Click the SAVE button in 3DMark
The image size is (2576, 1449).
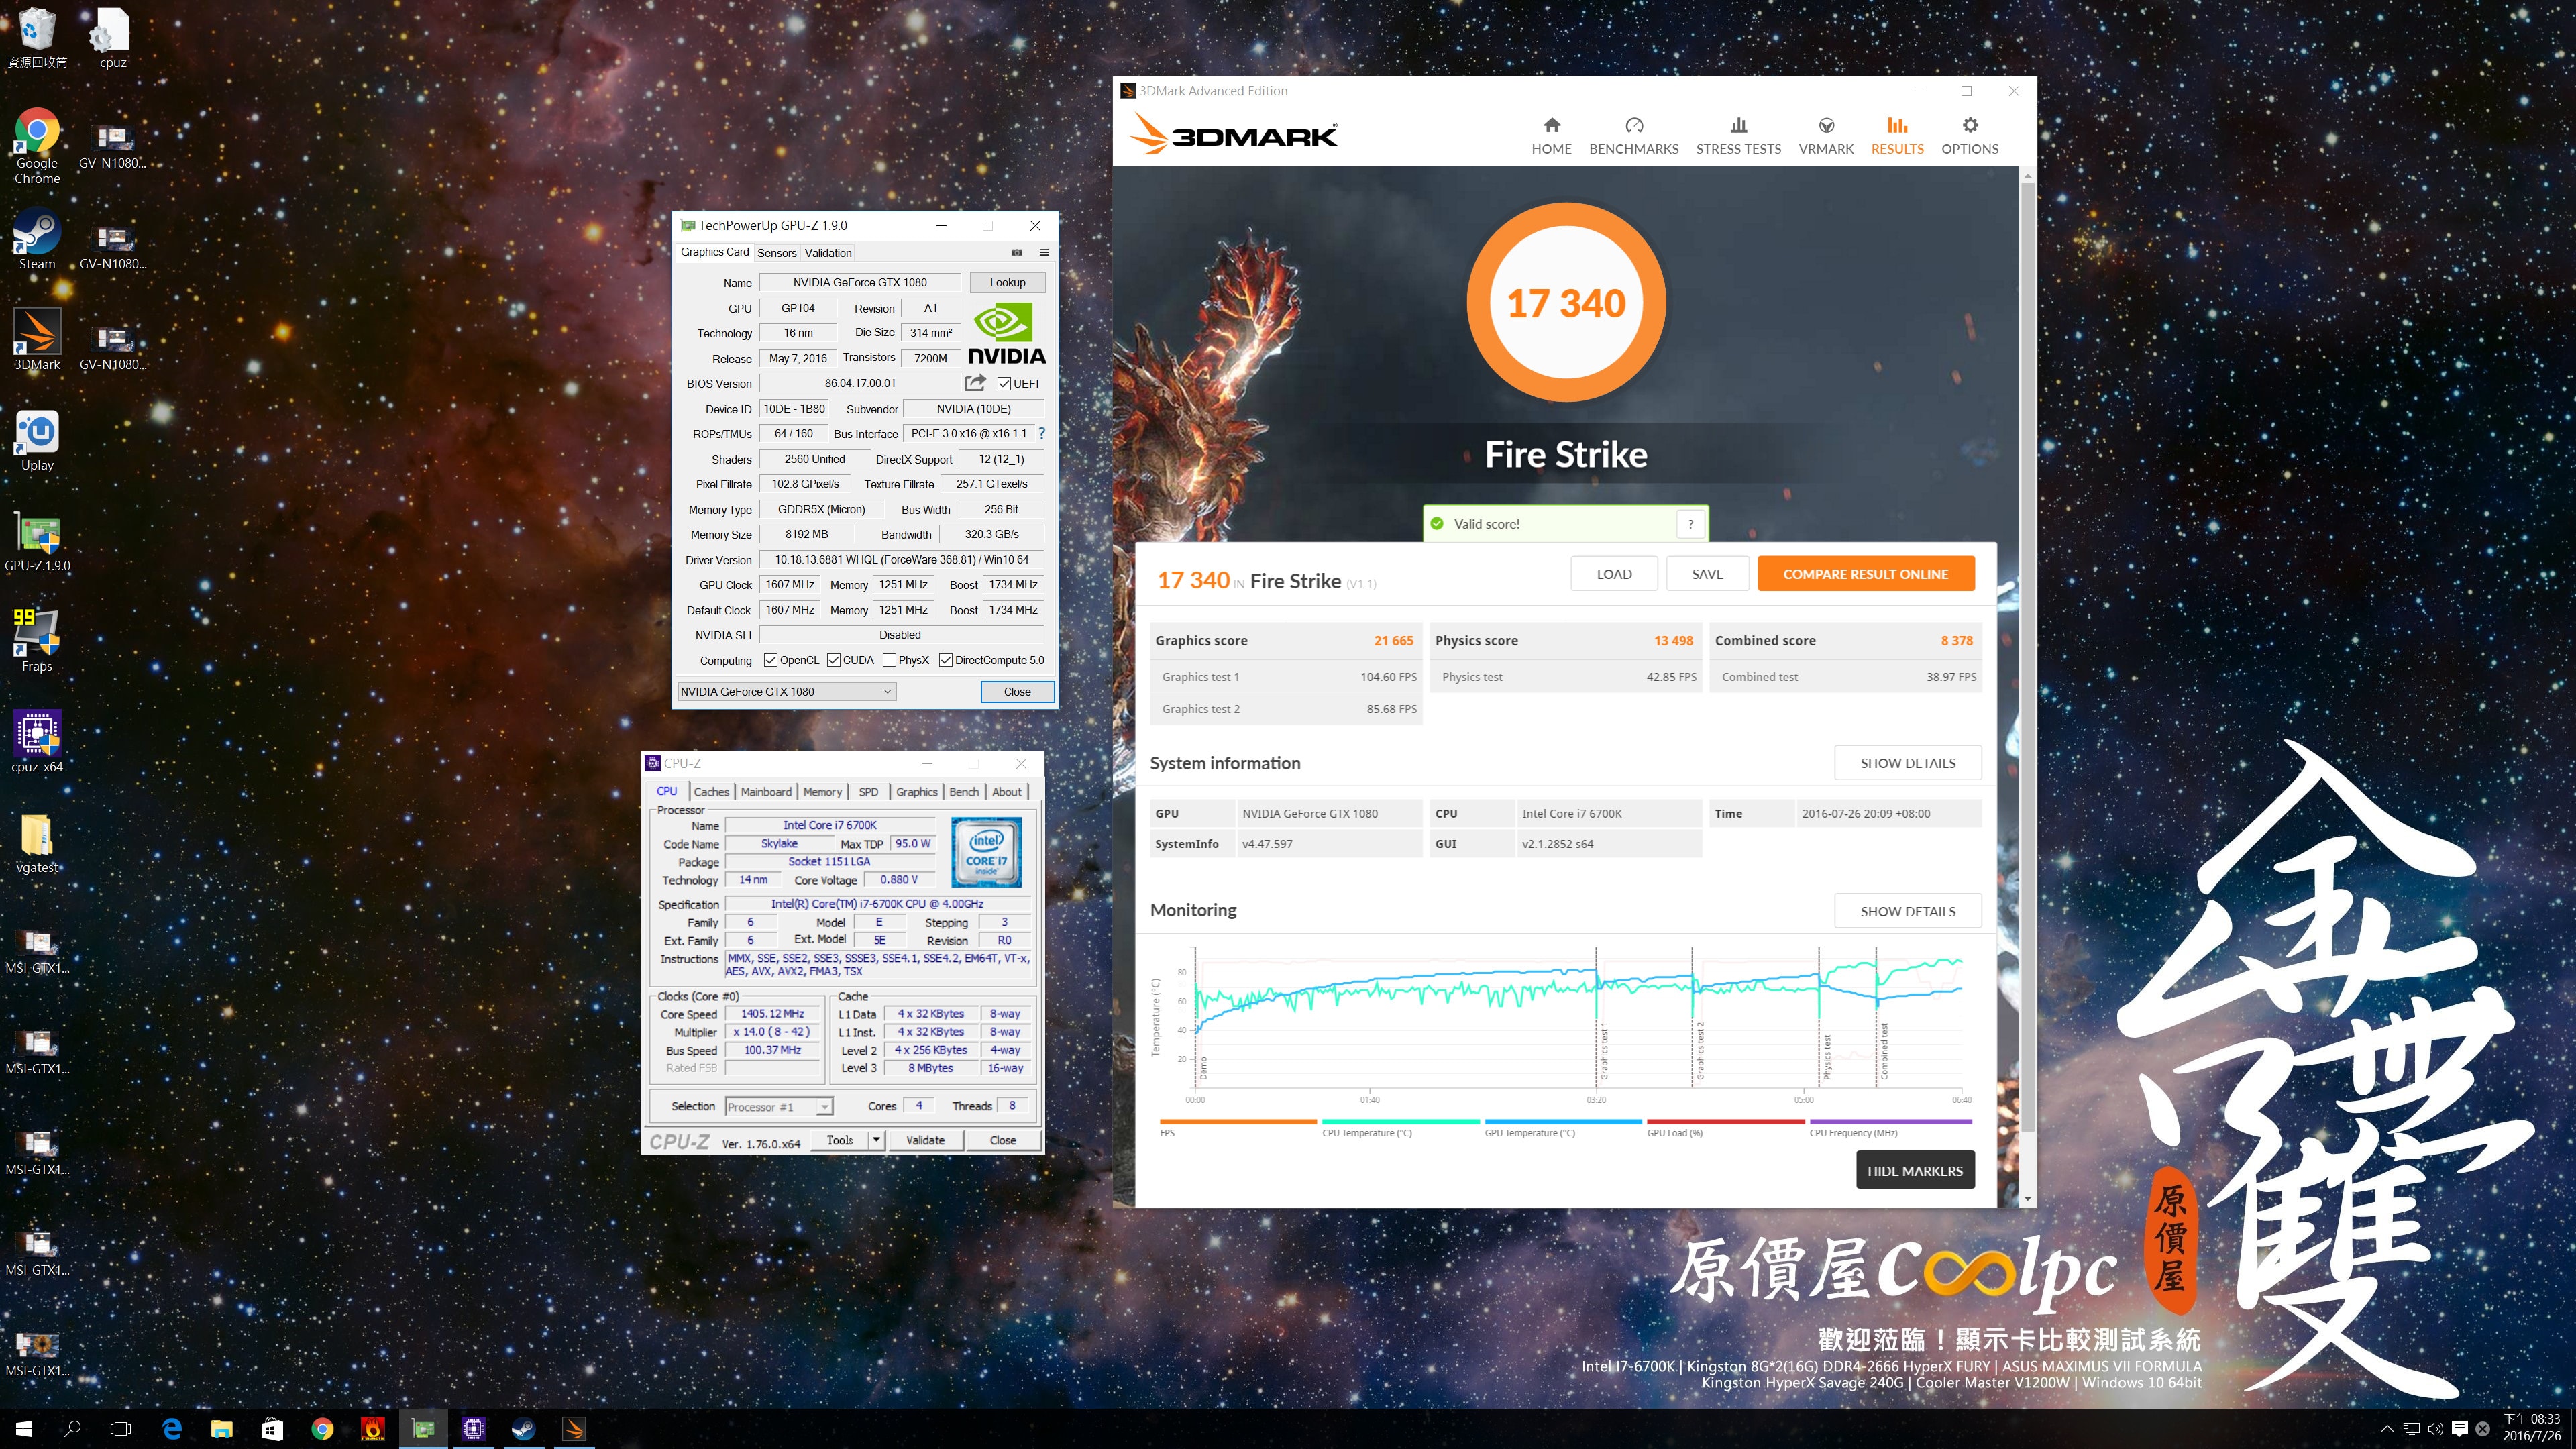click(x=1707, y=573)
